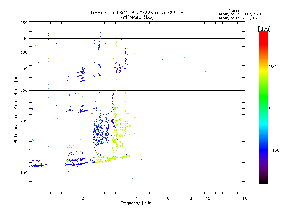Click the colorbar tick label "100"
The image size is (288, 216).
click(273, 66)
